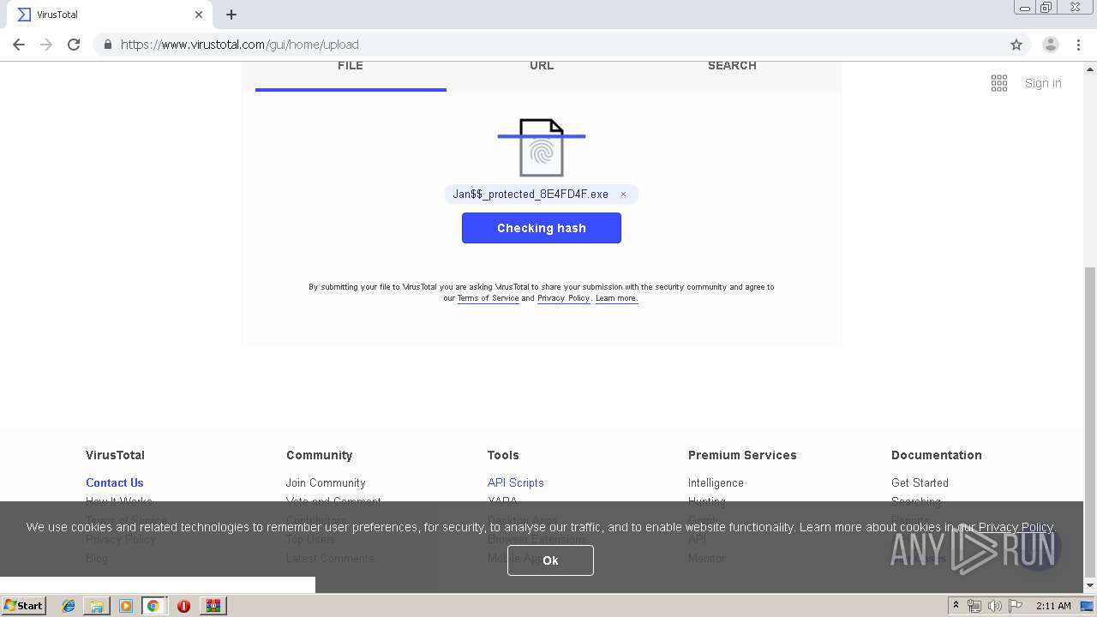Image resolution: width=1097 pixels, height=617 pixels.
Task: Click the page vertical scrollbar thumb
Action: coord(1090,420)
